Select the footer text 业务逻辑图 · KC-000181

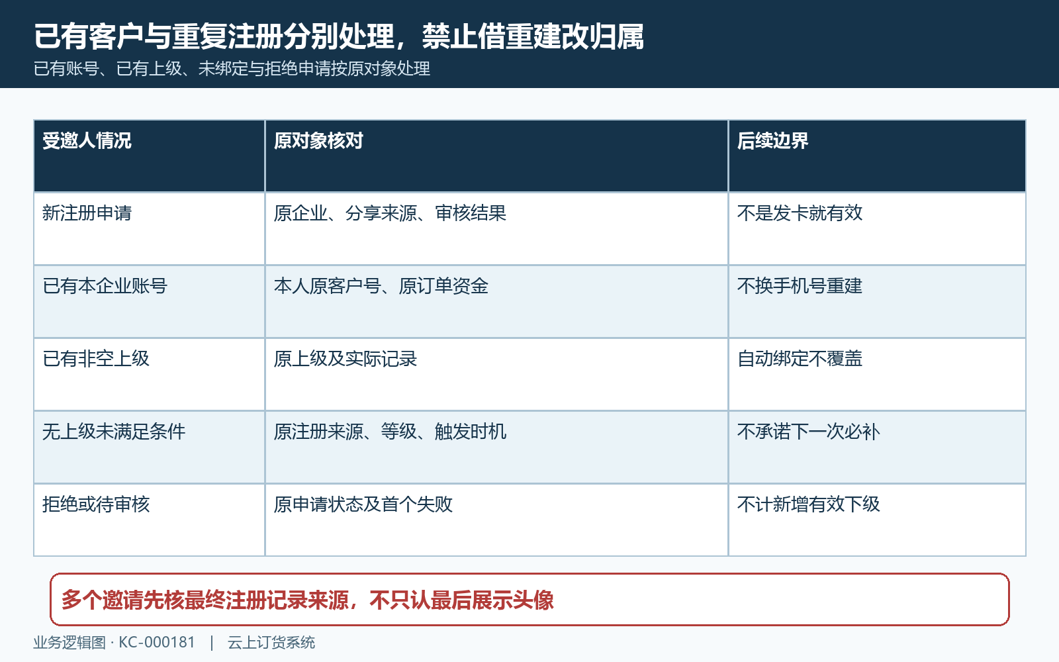coord(114,642)
